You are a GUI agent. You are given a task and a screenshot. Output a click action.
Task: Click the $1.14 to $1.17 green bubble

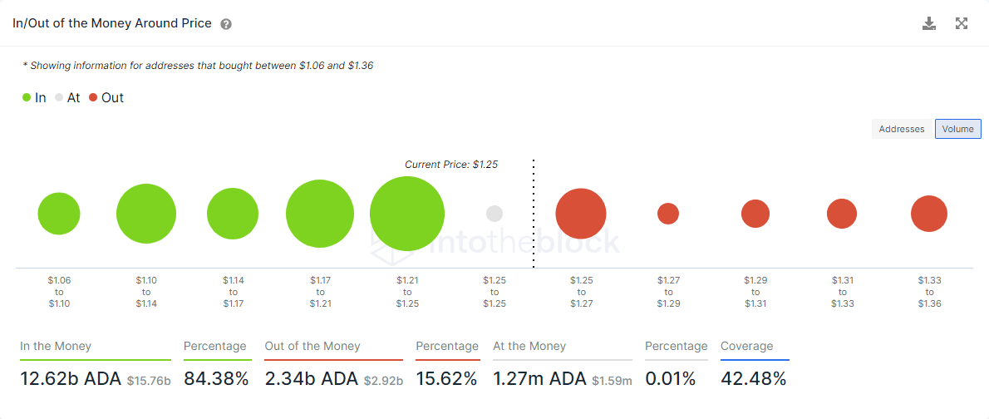click(x=234, y=214)
